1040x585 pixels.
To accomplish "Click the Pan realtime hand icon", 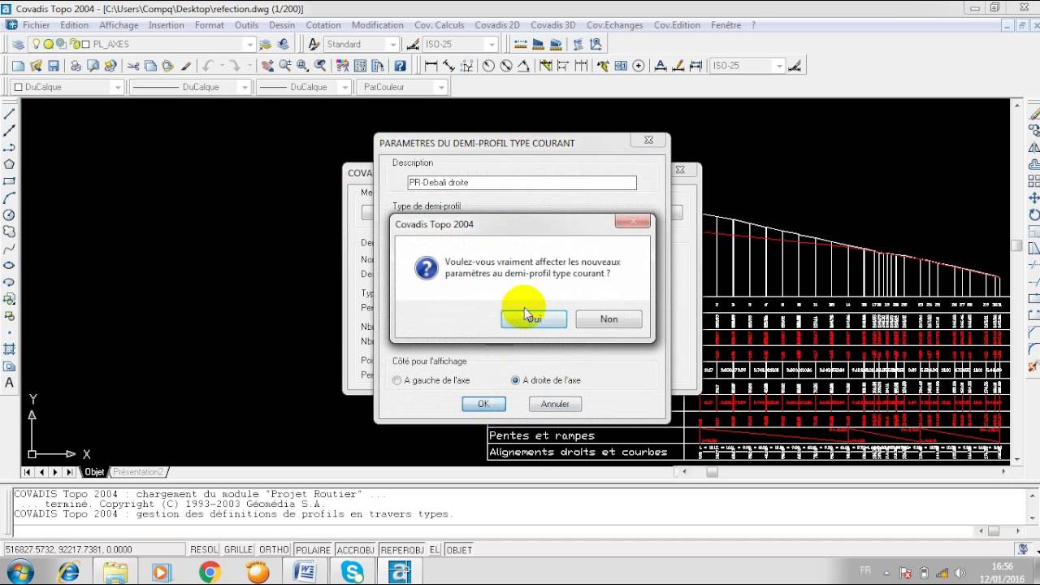I will pos(267,66).
